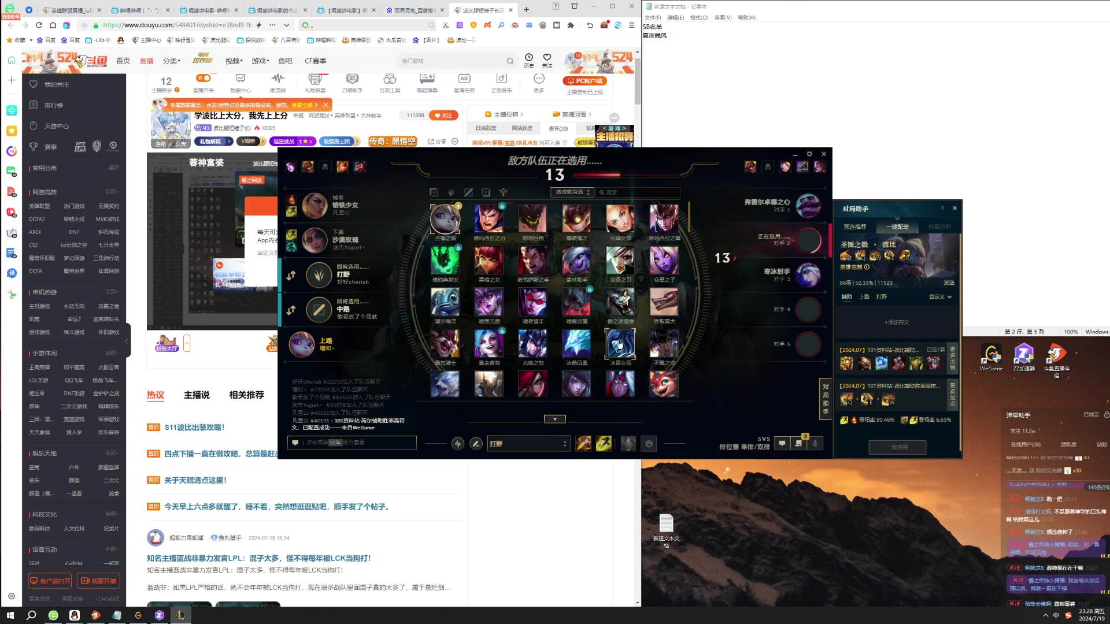Toggle the voice microphone icon
The width and height of the screenshot is (1110, 624).
[815, 443]
